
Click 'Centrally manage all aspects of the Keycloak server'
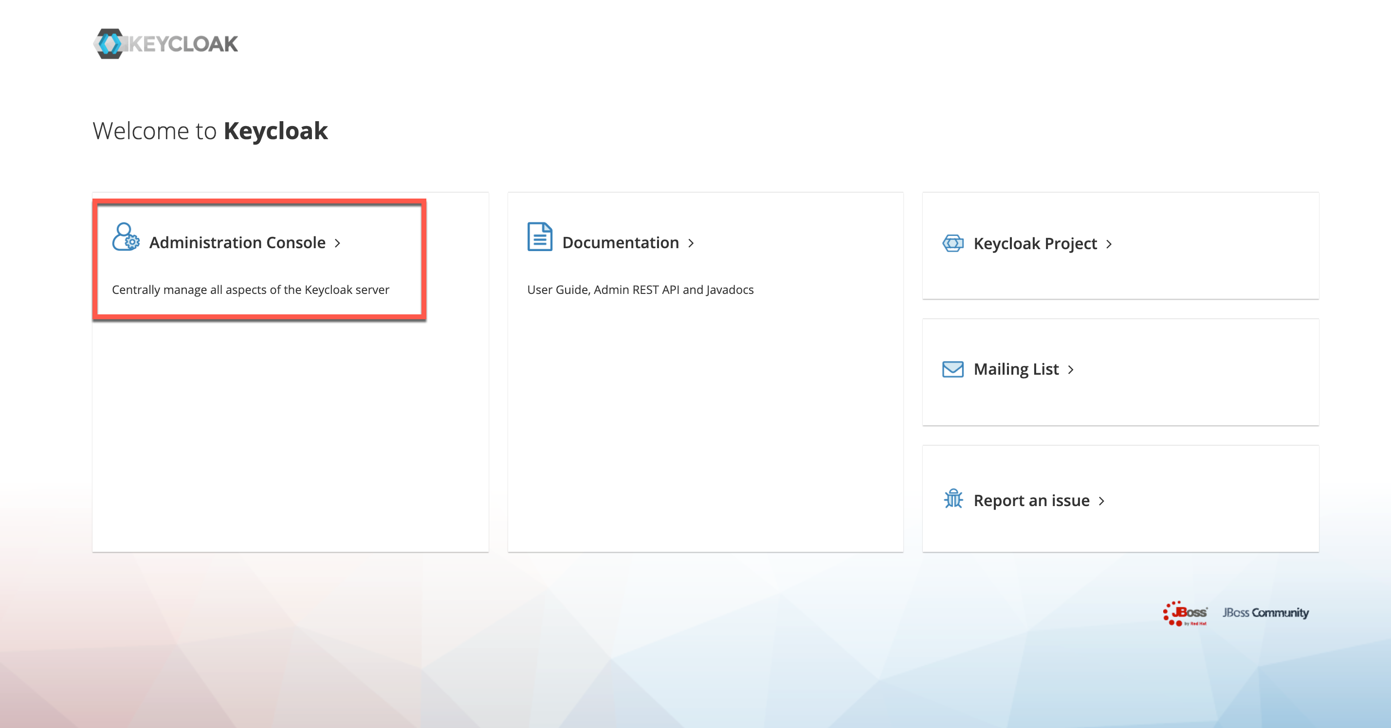251,290
